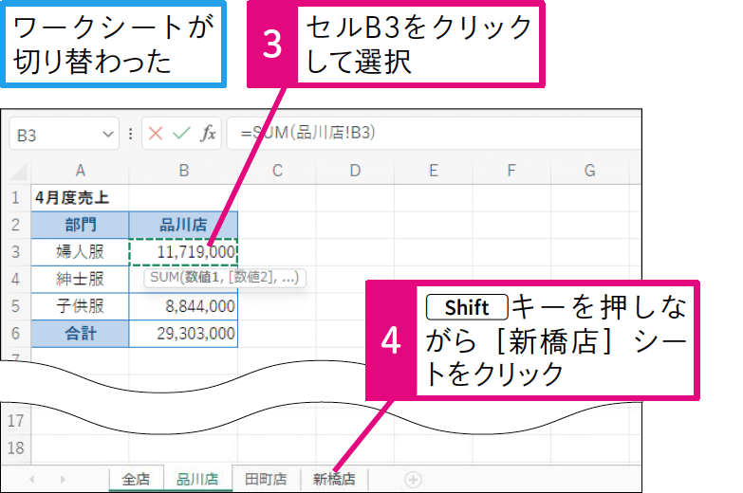Screen dimensions: 743x493
Task: Select row 17 header
Action: click(x=15, y=421)
